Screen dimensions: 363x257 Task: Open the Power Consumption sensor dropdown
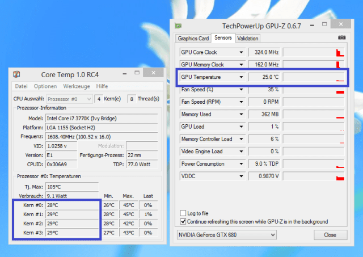[241, 164]
